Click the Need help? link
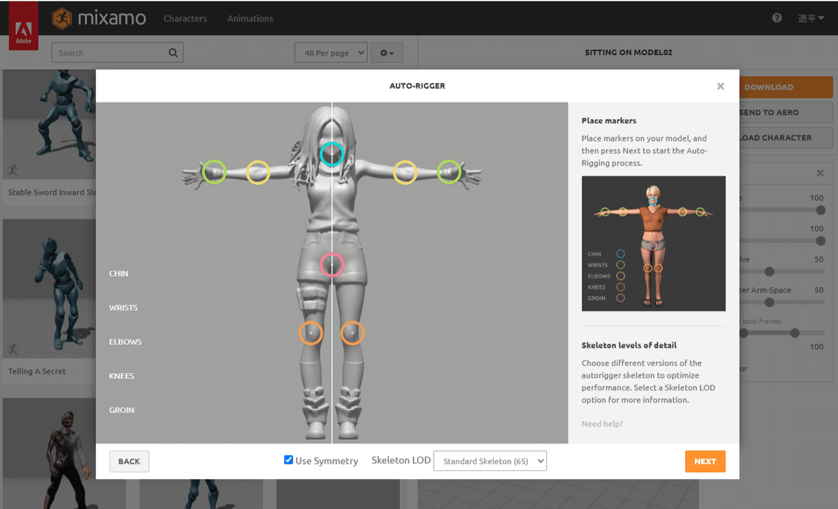The image size is (838, 509). [602, 423]
